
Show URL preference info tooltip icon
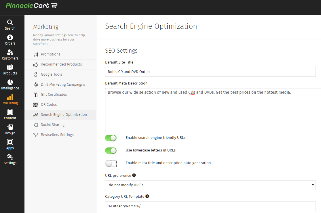(134, 175)
